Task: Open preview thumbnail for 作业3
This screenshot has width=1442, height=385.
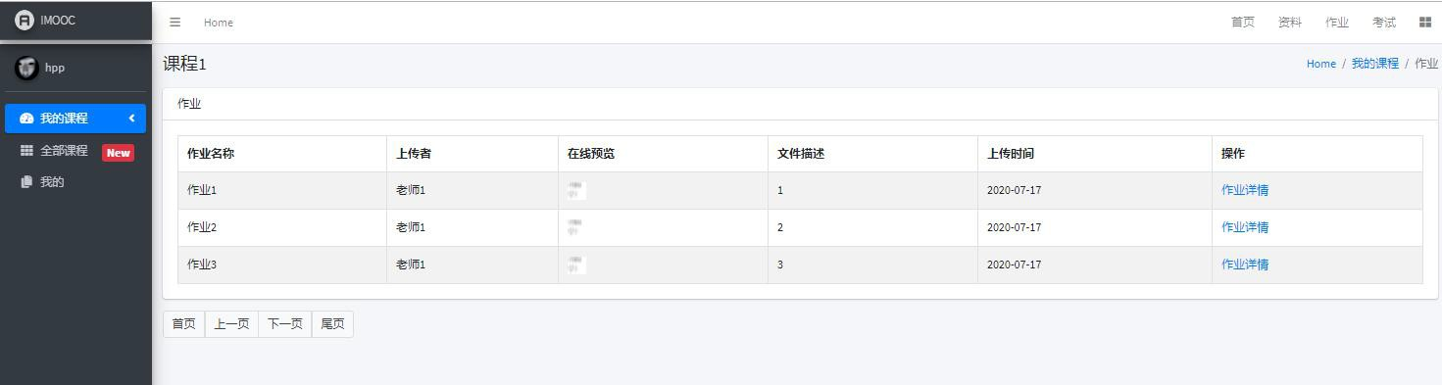Action: click(x=575, y=265)
